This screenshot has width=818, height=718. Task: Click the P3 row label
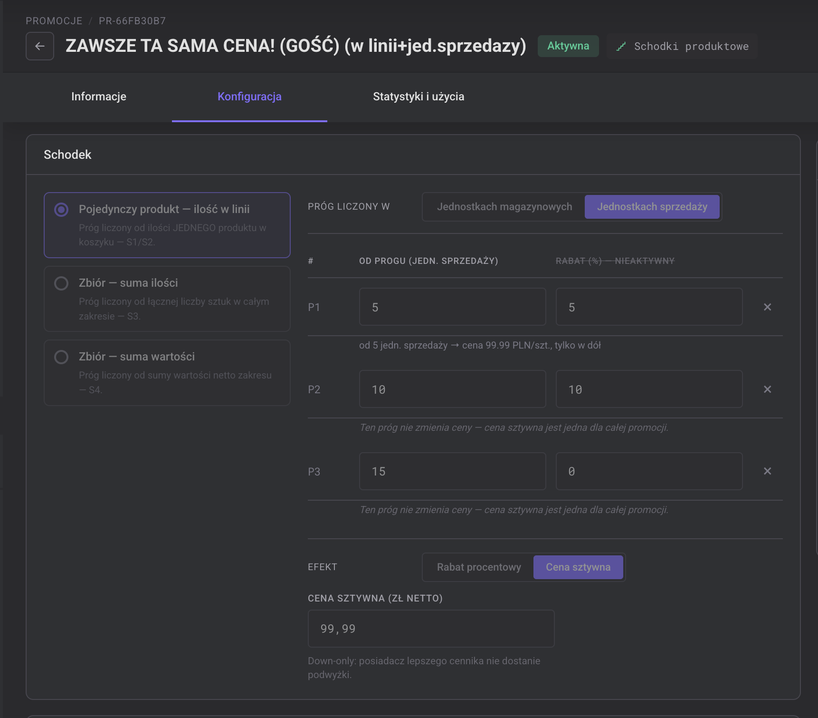pyautogui.click(x=314, y=472)
